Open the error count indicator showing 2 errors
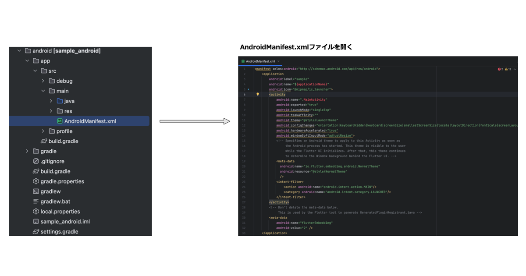This screenshot has height=276, width=526. pyautogui.click(x=500, y=69)
